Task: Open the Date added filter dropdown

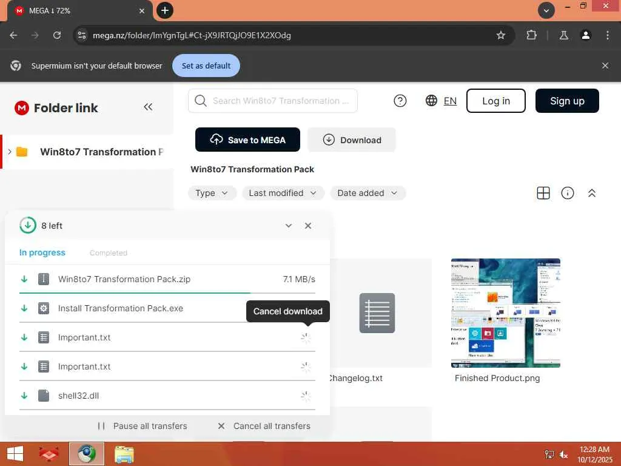Action: (368, 193)
